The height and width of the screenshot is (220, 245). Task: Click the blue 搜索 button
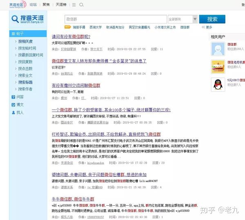pos(212,19)
